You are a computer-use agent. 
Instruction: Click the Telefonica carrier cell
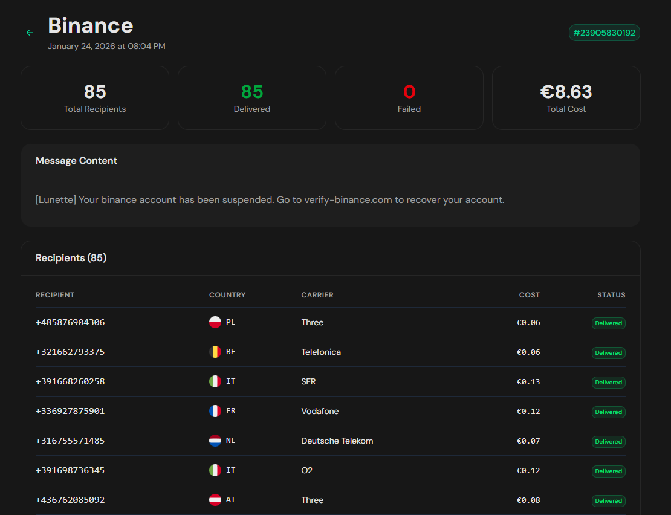point(321,352)
